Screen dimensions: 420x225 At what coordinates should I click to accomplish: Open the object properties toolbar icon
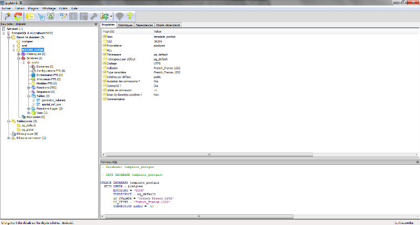pyautogui.click(x=31, y=17)
